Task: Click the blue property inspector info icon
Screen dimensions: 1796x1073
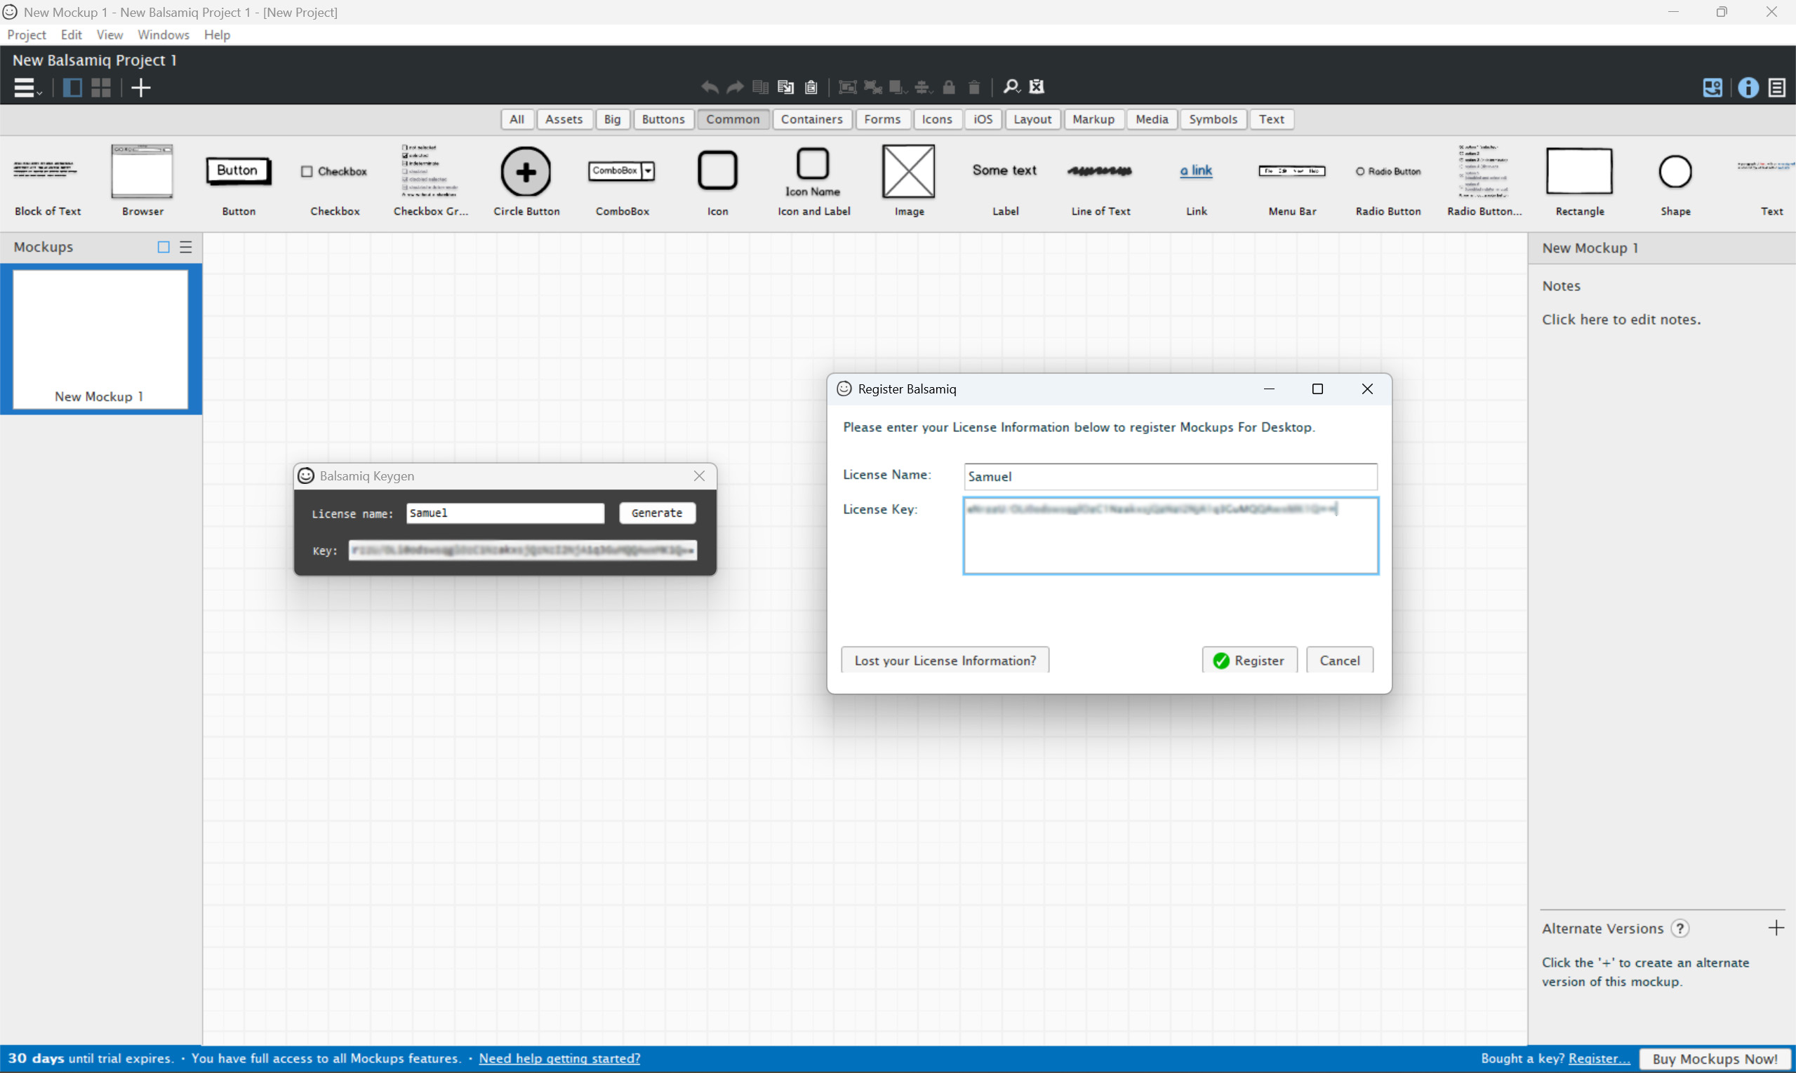Action: 1748,88
